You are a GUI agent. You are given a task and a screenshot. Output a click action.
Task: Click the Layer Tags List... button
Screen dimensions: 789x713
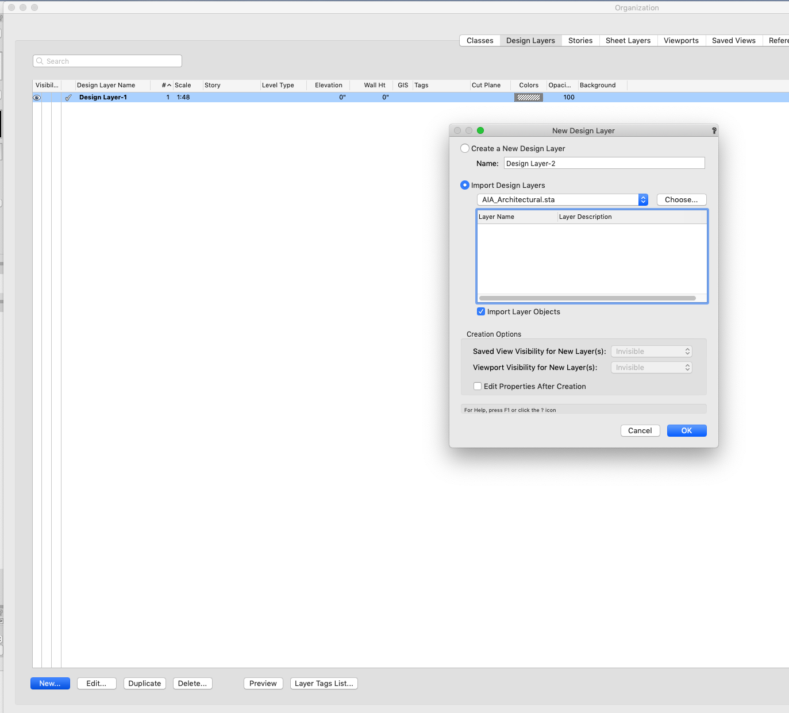[324, 684]
